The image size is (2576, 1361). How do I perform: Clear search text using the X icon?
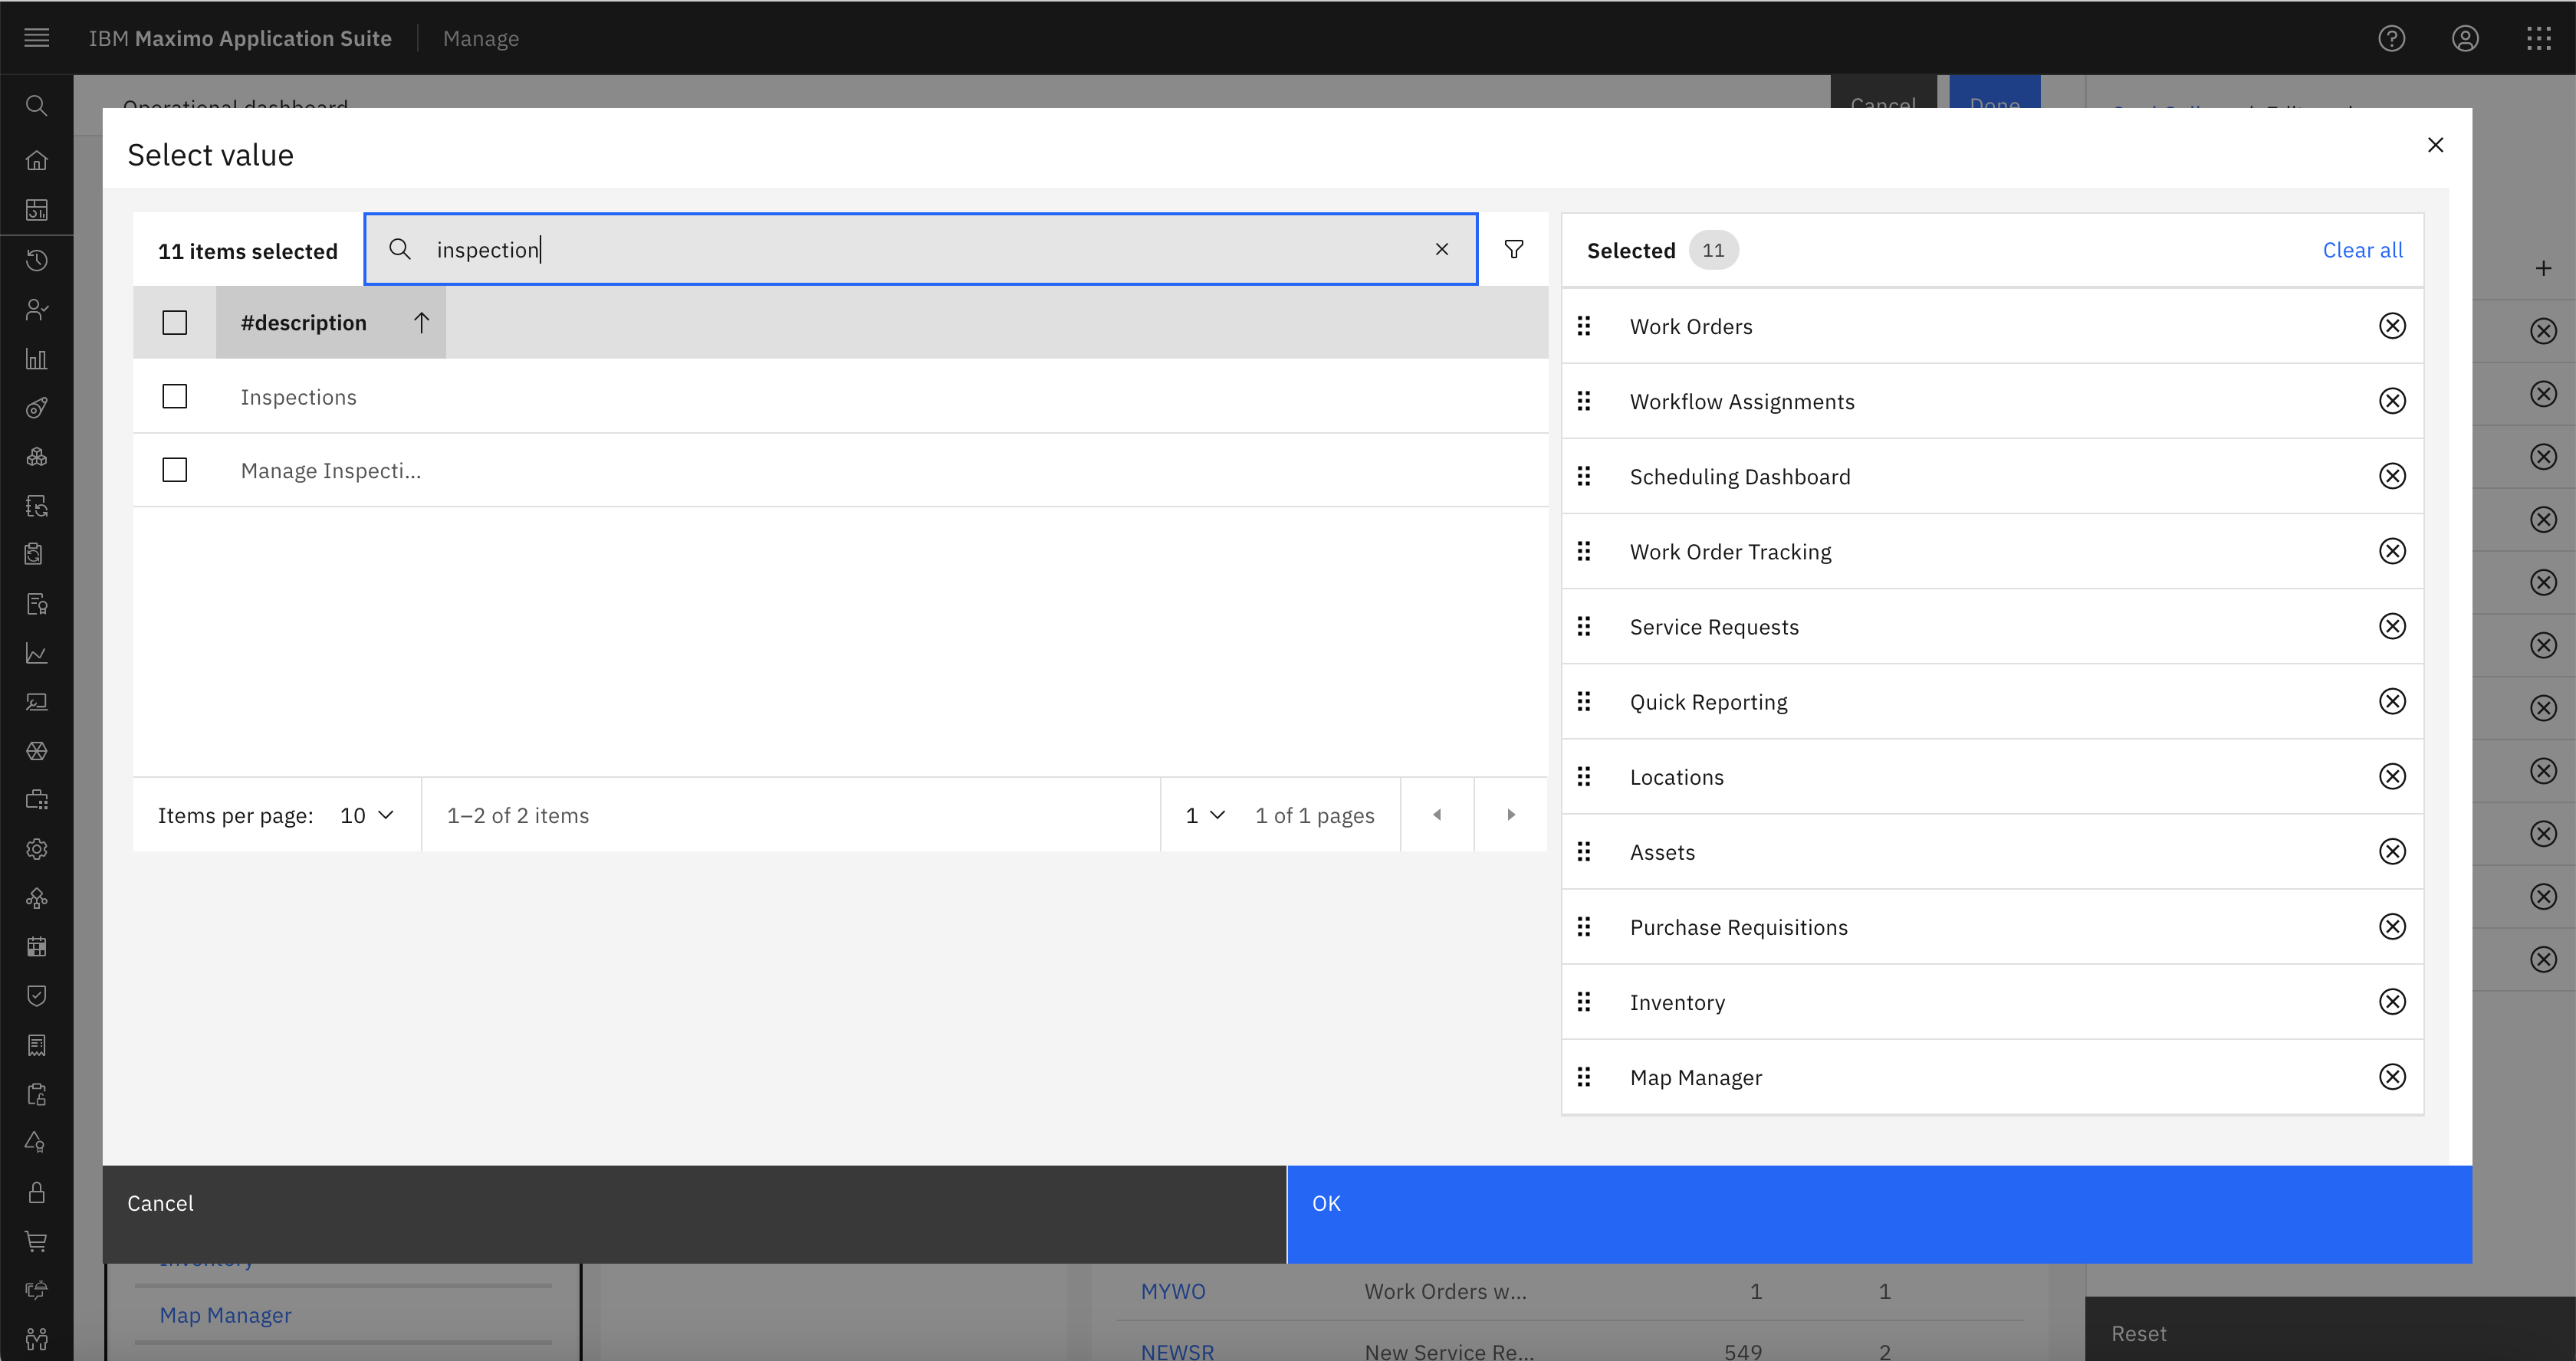coord(1442,249)
